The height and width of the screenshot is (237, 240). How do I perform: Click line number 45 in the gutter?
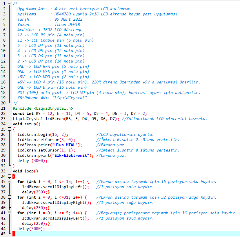point(3,234)
